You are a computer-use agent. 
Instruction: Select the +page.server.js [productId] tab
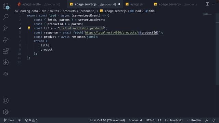95,4
